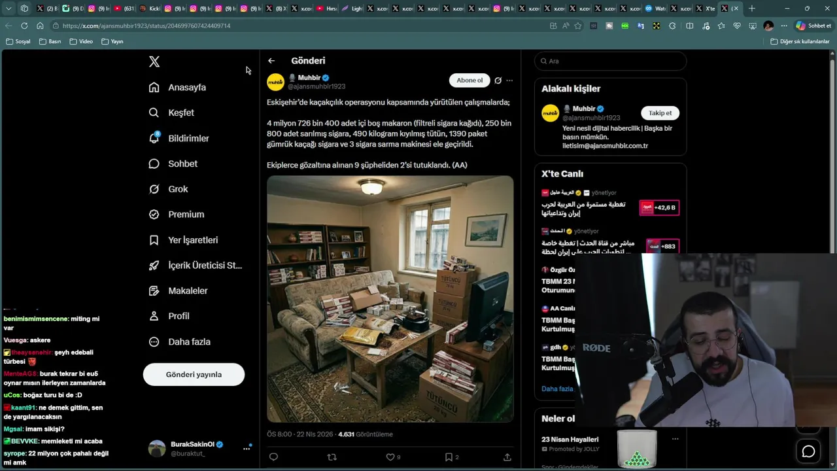This screenshot has height=471, width=837.
Task: Open Sosyal bookmarks folder
Action: (18, 41)
